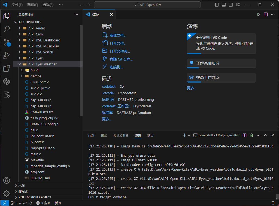Open recent led闪烁 project

click(108, 99)
